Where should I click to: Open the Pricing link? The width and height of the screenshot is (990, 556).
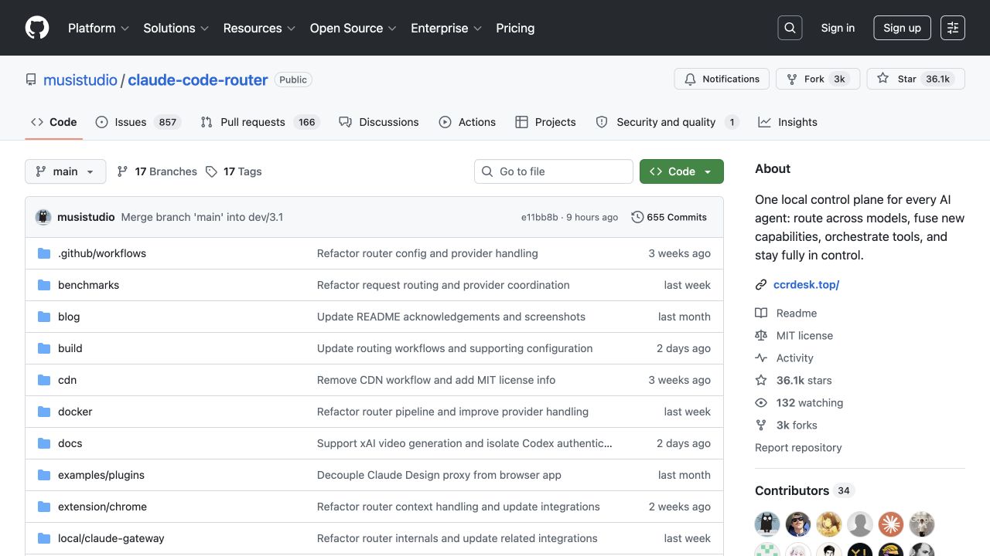pos(515,28)
